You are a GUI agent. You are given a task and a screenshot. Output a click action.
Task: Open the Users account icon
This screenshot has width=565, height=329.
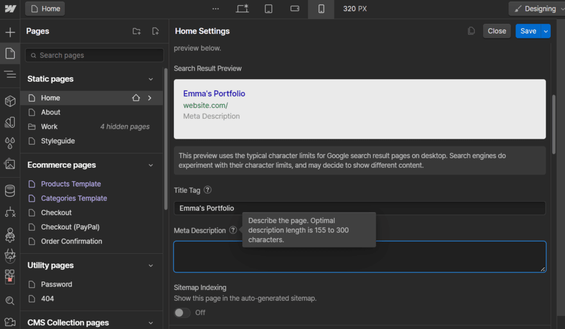[x=10, y=235]
